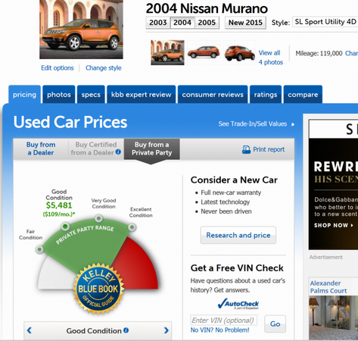This screenshot has height=341, width=358.
Task: Select the Excellent Condition gauge marker
Action: click(132, 227)
